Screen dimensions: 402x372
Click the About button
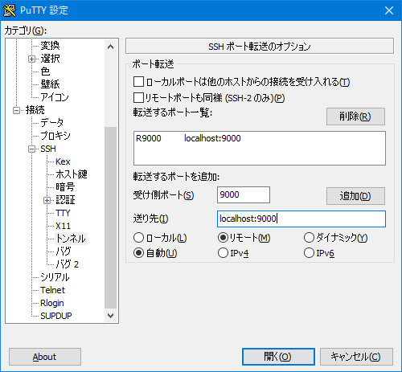click(x=45, y=357)
